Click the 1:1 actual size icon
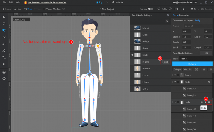Image resolution: width=214 pixels, height=132 pixels. [176, 9]
